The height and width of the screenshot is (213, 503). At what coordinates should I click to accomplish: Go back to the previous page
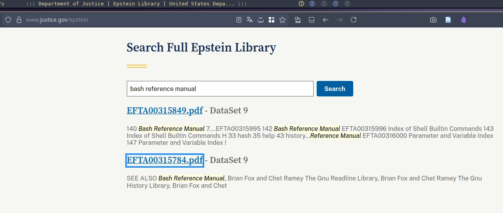click(x=326, y=20)
